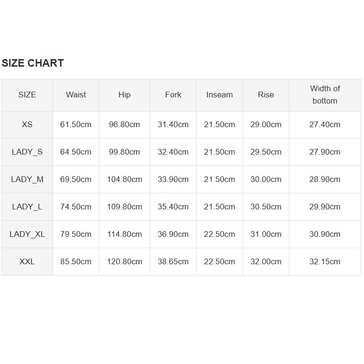Click the Waist column header

(x=76, y=95)
